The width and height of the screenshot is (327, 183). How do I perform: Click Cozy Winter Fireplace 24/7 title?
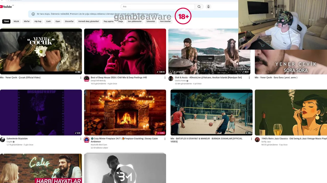(x=124, y=140)
